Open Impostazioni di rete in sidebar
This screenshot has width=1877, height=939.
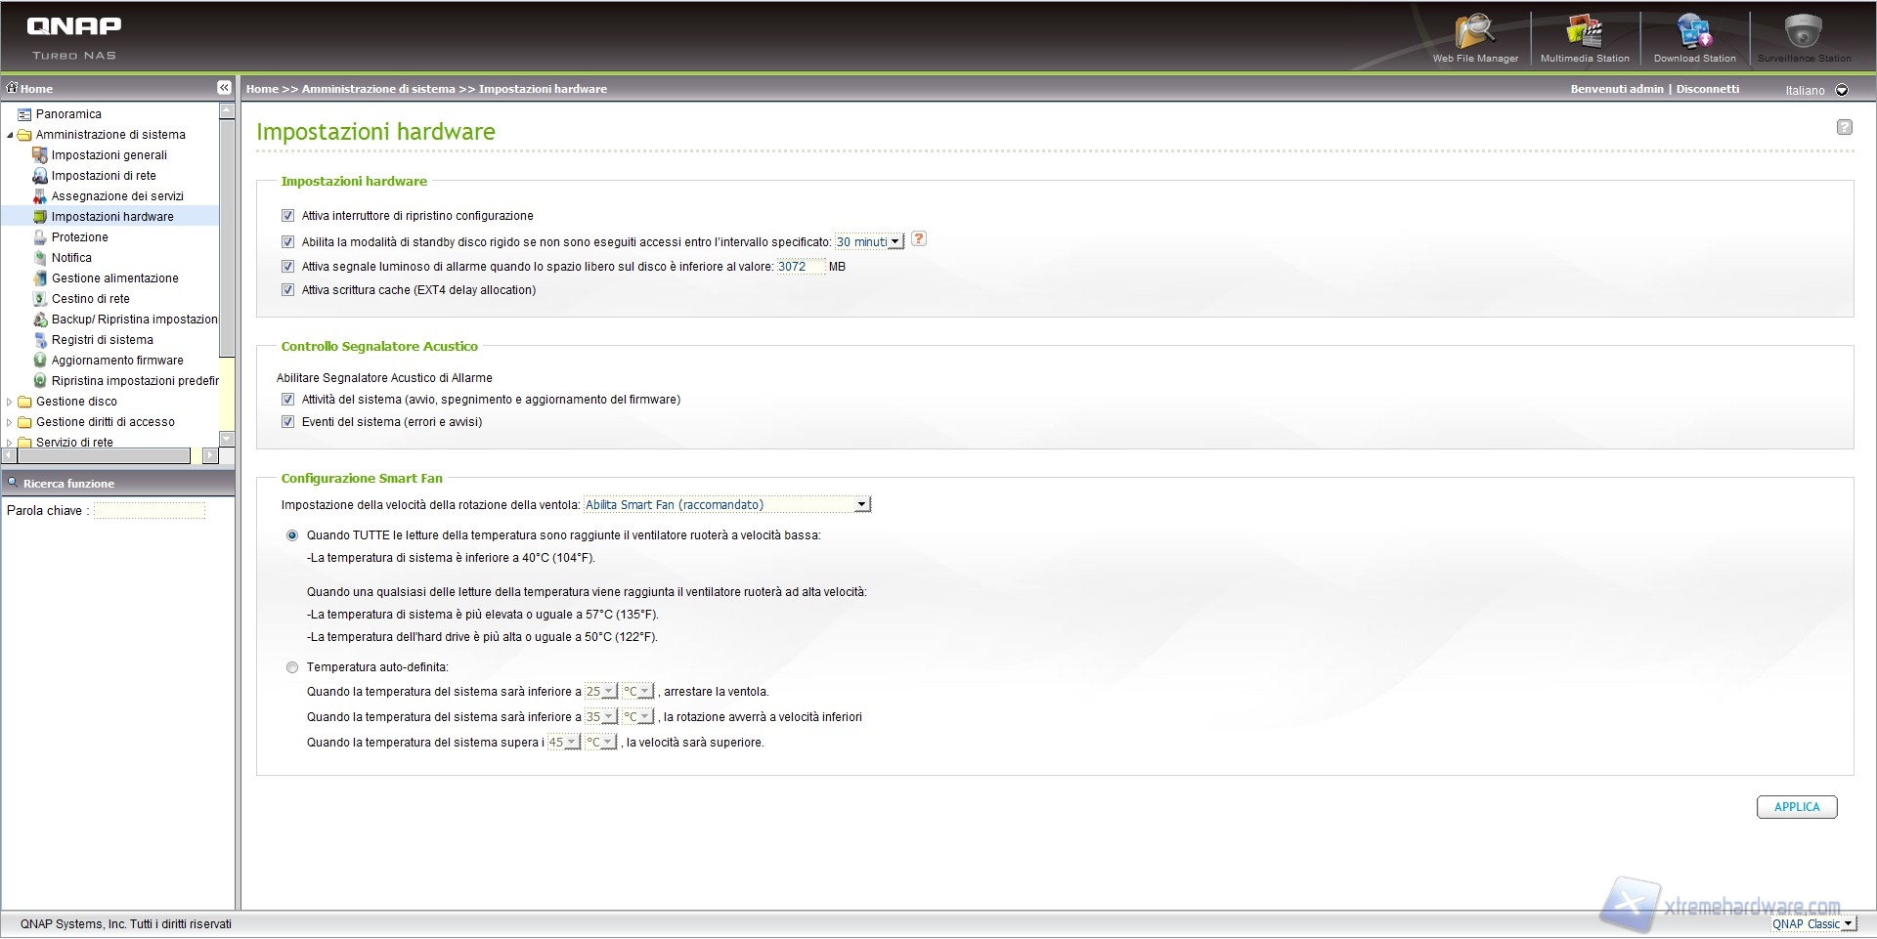click(x=104, y=176)
